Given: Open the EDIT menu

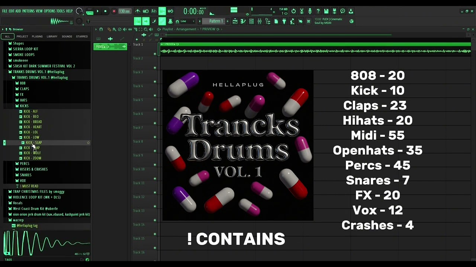Looking at the screenshot, I should click(12, 11).
